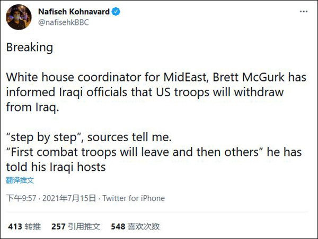Open the "Twitter for iPhone" source link

coord(133,198)
